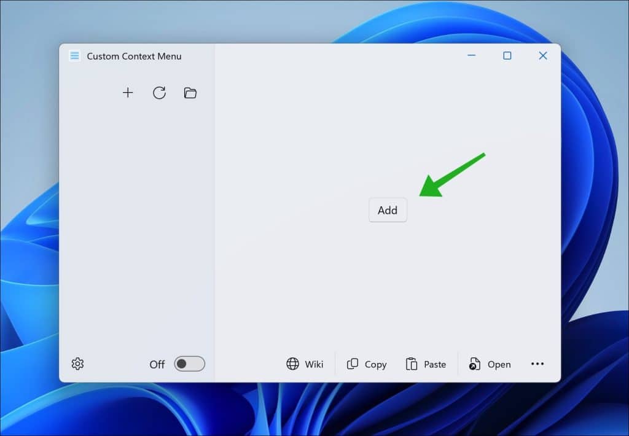Add a new menu item with the plus icon
Image resolution: width=629 pixels, height=436 pixels.
click(128, 93)
